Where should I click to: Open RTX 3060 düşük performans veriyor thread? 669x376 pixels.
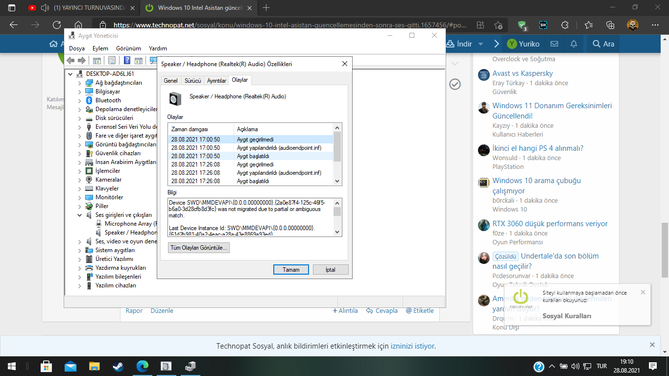point(550,224)
